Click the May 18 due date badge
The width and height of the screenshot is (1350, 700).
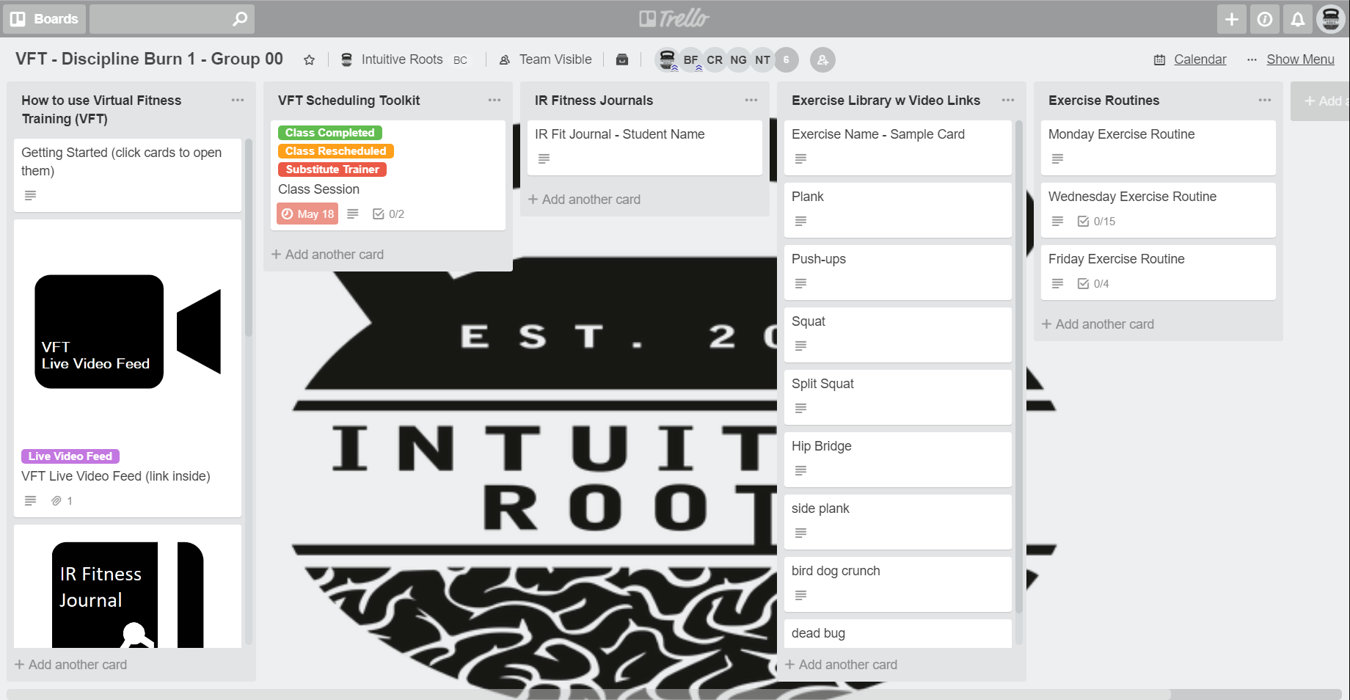[x=307, y=214]
